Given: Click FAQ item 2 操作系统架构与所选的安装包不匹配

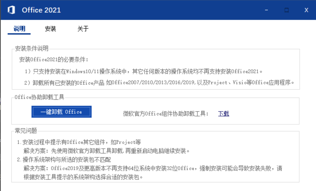Looking at the screenshot, I should tap(64, 160).
